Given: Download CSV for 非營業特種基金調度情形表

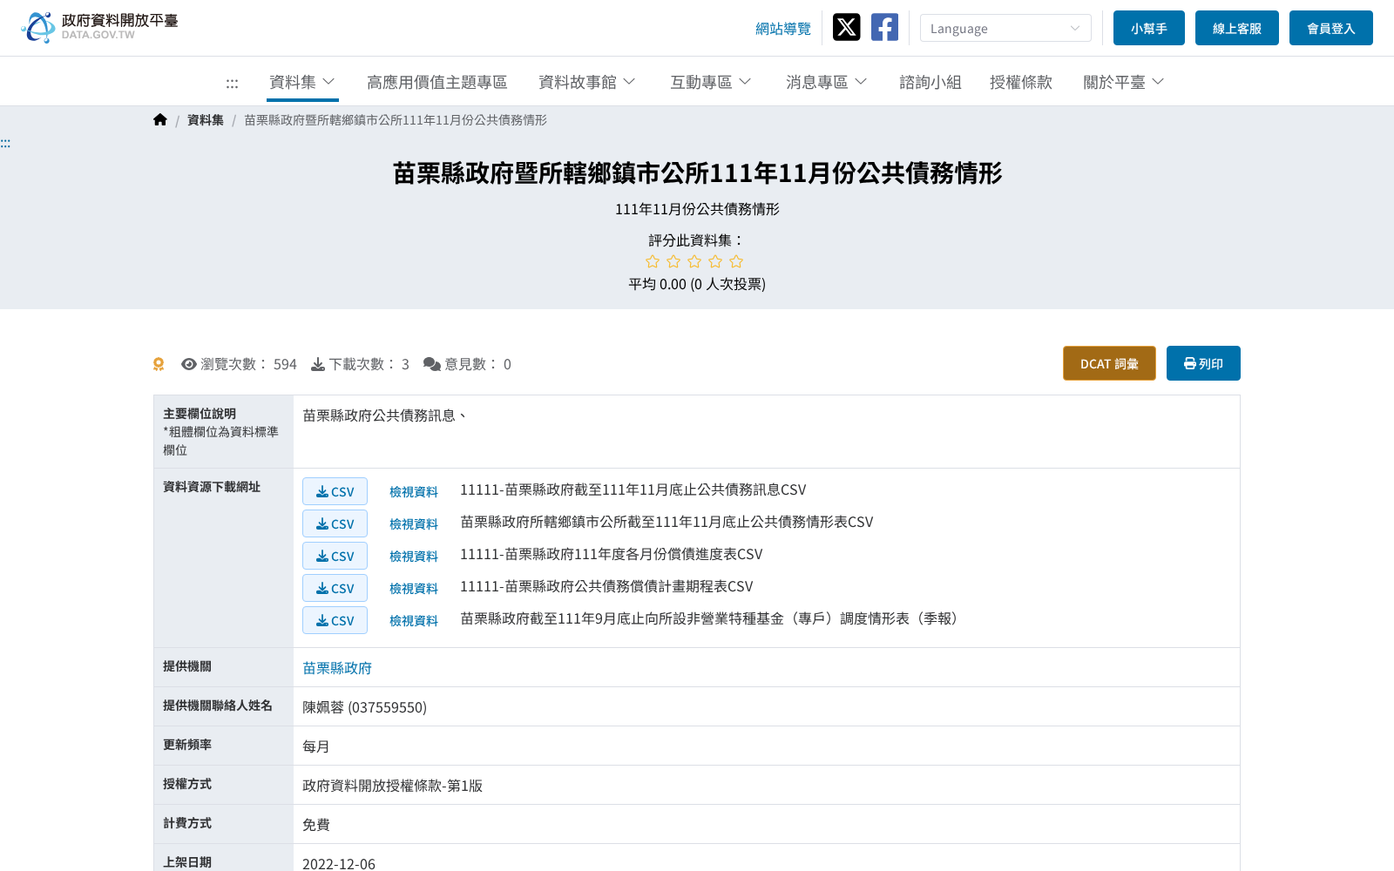Looking at the screenshot, I should (335, 620).
